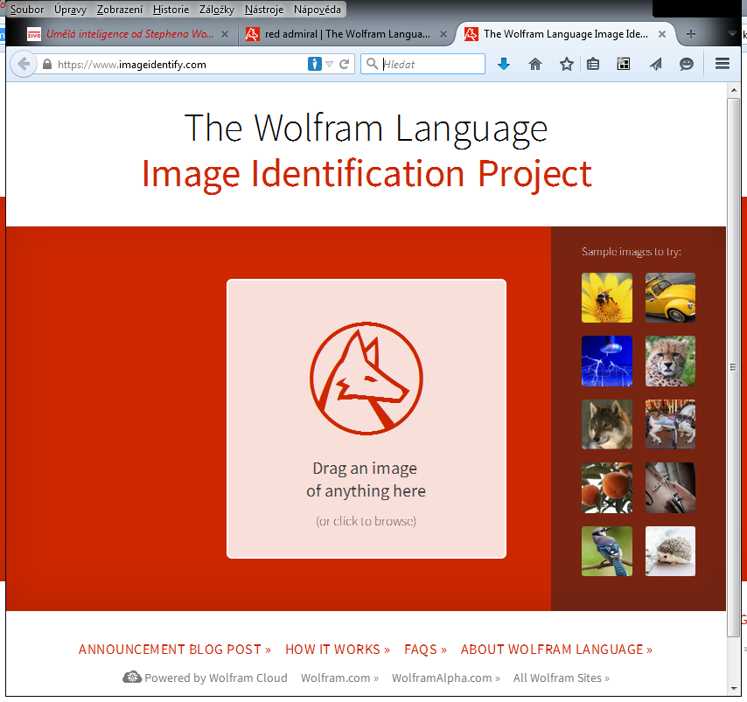Go to the browser home page icon
Screen dimensions: 747x702
[535, 64]
